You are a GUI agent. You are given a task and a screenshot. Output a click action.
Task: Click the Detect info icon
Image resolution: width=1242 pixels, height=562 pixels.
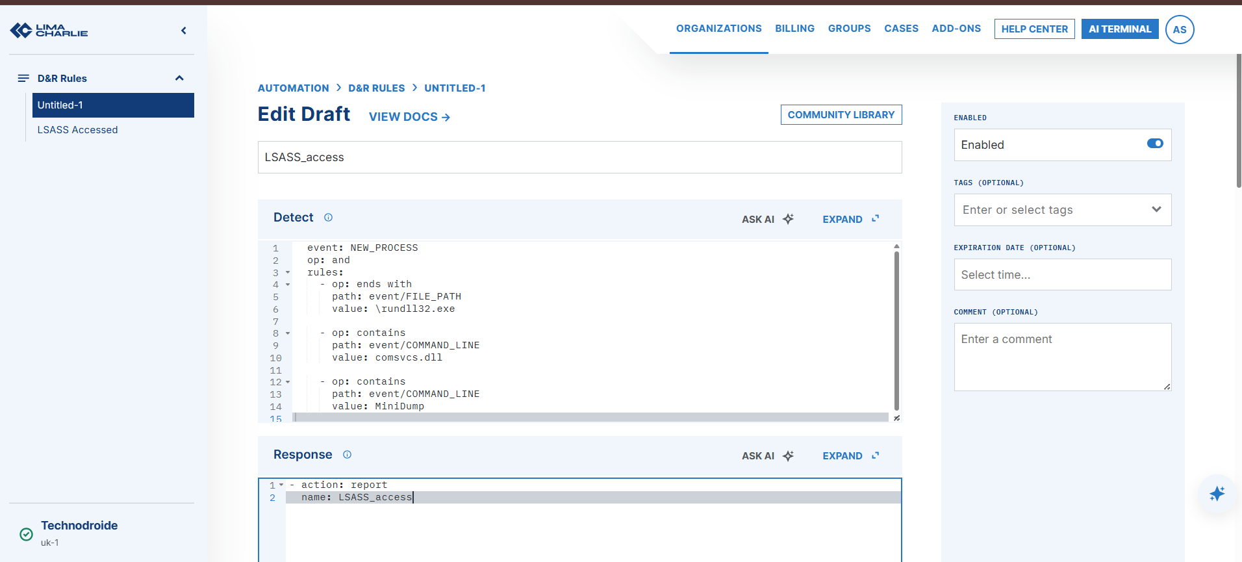click(328, 218)
